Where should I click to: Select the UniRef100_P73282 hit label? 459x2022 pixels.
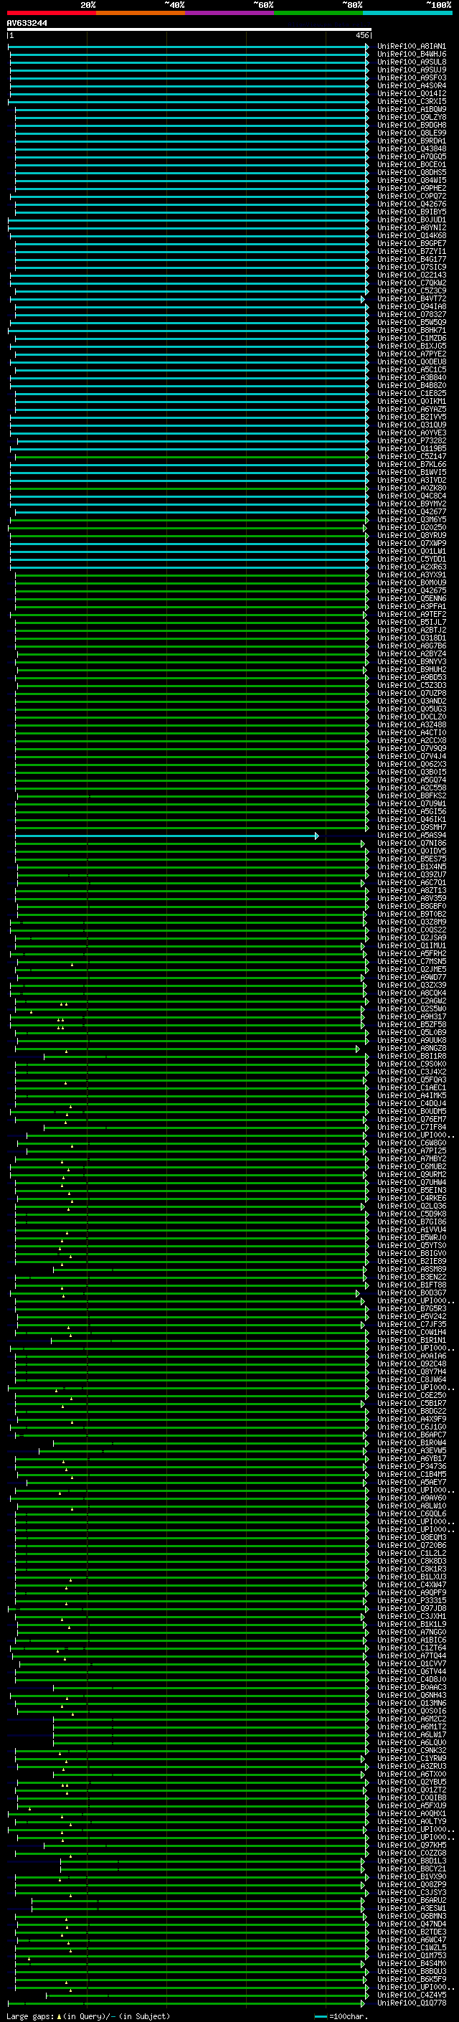[x=411, y=441]
